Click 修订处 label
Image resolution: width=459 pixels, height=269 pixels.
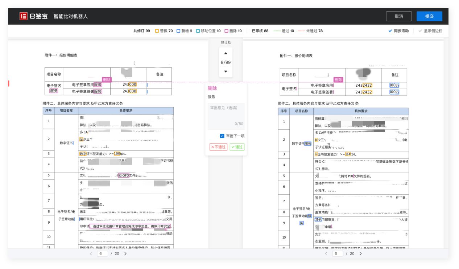(226, 42)
